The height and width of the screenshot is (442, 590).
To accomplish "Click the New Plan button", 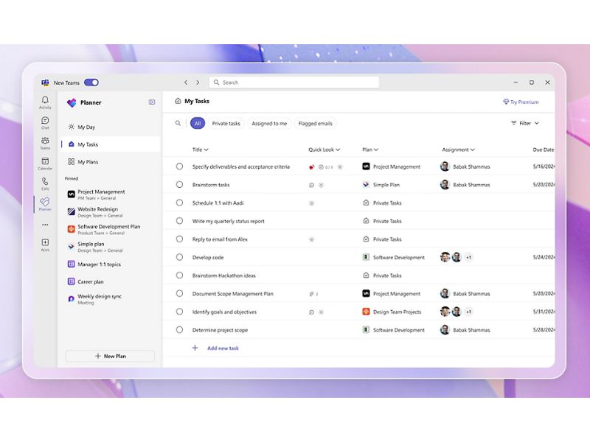I will (110, 356).
